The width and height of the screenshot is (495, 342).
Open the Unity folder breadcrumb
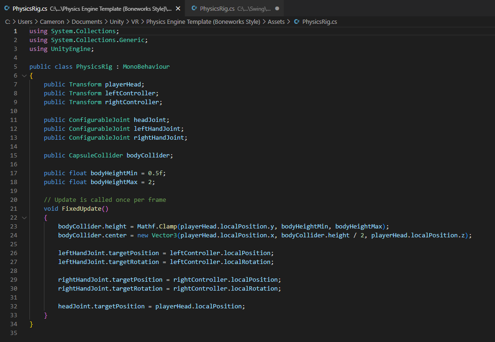117,22
